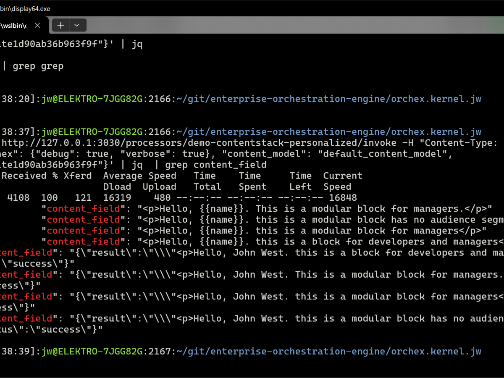Click the display64.exe window title text
Screen dimensions: 504x378
tap(25, 8)
